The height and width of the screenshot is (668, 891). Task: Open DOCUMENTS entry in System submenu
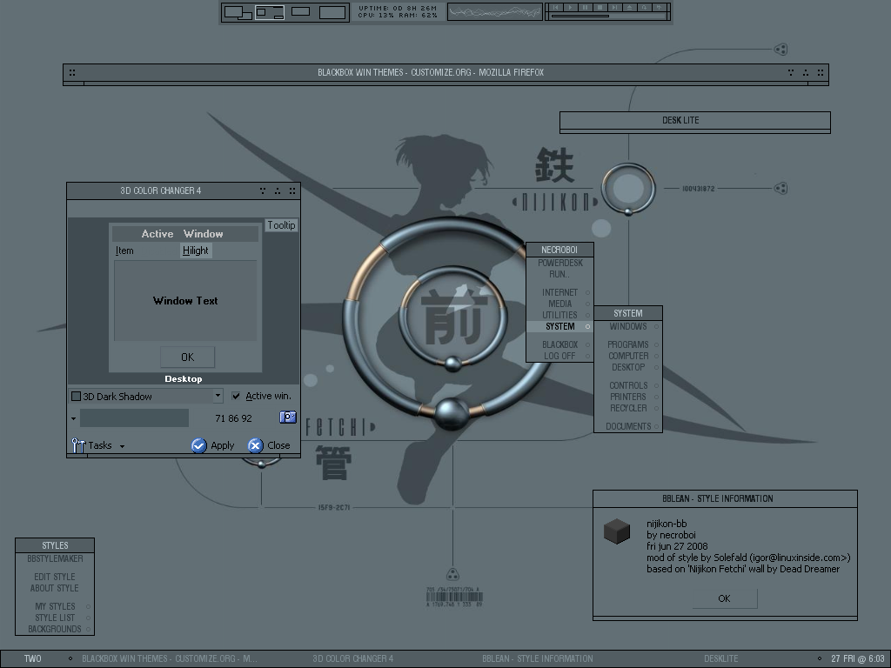(628, 426)
